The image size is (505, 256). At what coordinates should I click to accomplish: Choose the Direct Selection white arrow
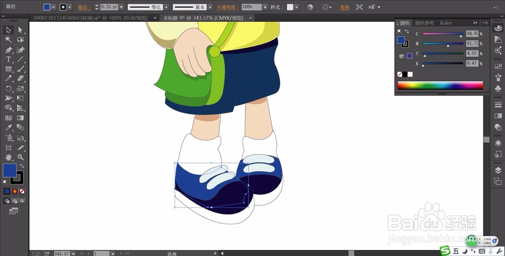tap(21, 30)
